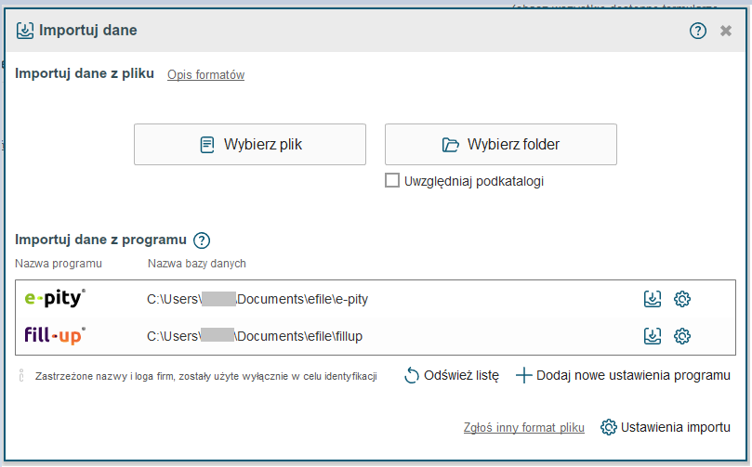Select the e-pity program logo
This screenshot has height=467, width=752.
55,299
